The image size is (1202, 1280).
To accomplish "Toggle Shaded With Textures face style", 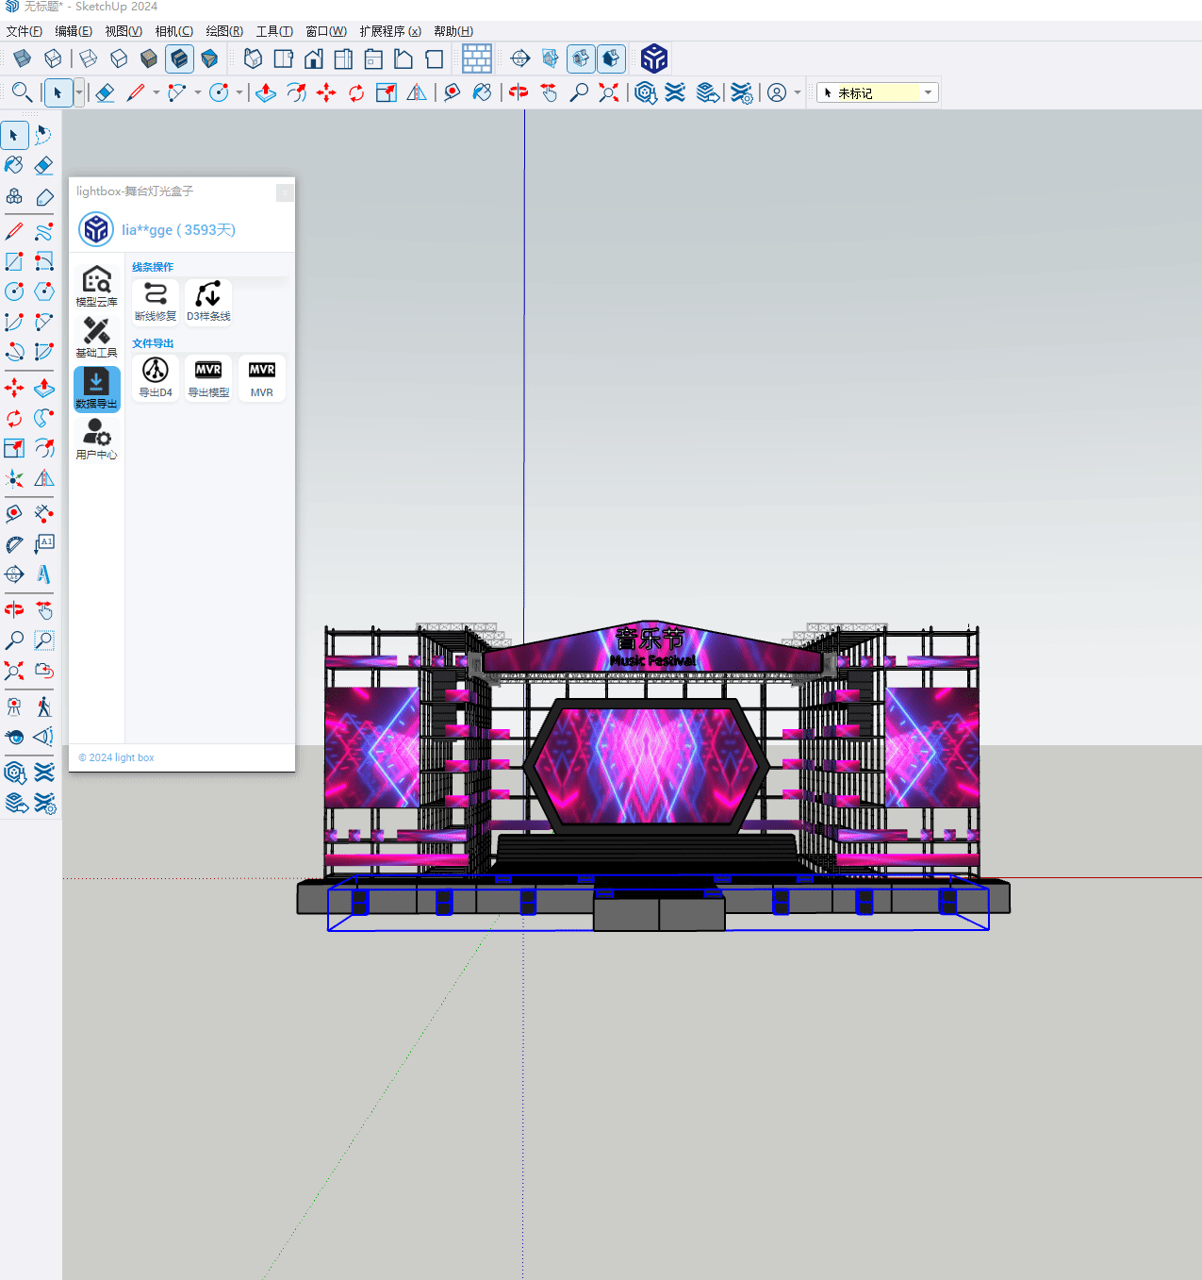I will [179, 59].
